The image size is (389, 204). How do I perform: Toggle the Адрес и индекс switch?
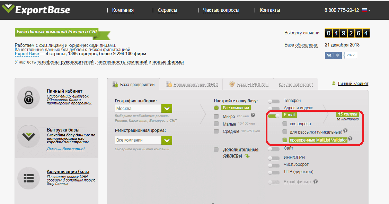[x=274, y=108]
